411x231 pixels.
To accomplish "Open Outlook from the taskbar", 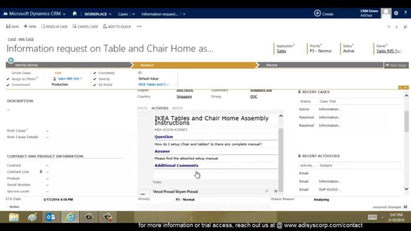I will 51,217.
